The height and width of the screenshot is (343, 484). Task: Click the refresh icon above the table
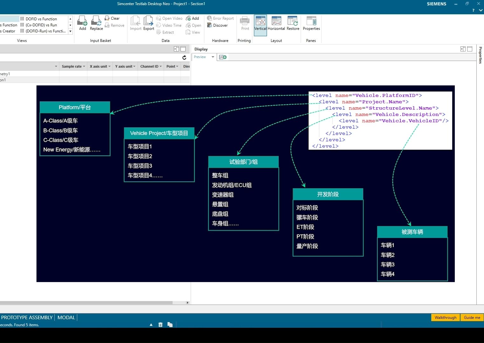tap(184, 57)
